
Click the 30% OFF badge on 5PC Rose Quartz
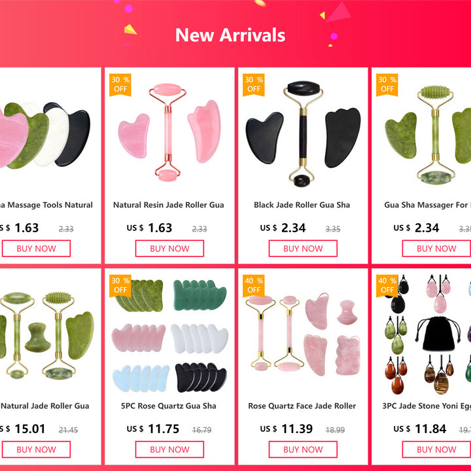pyautogui.click(x=120, y=286)
